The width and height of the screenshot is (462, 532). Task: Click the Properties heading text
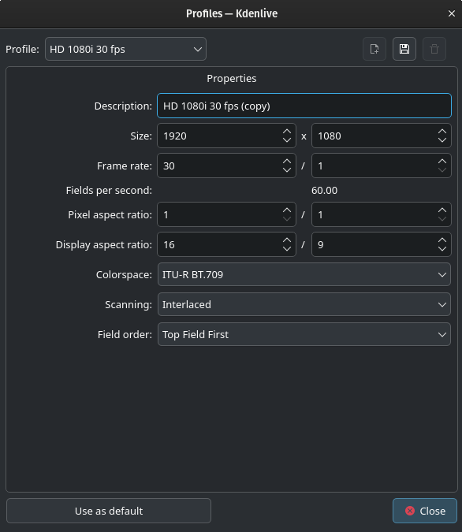[232, 78]
